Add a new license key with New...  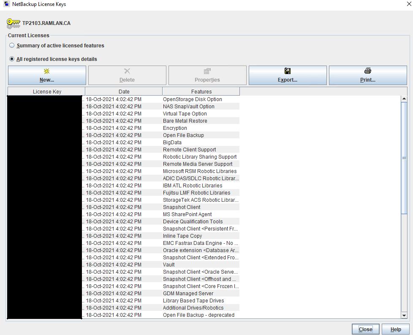pos(47,75)
